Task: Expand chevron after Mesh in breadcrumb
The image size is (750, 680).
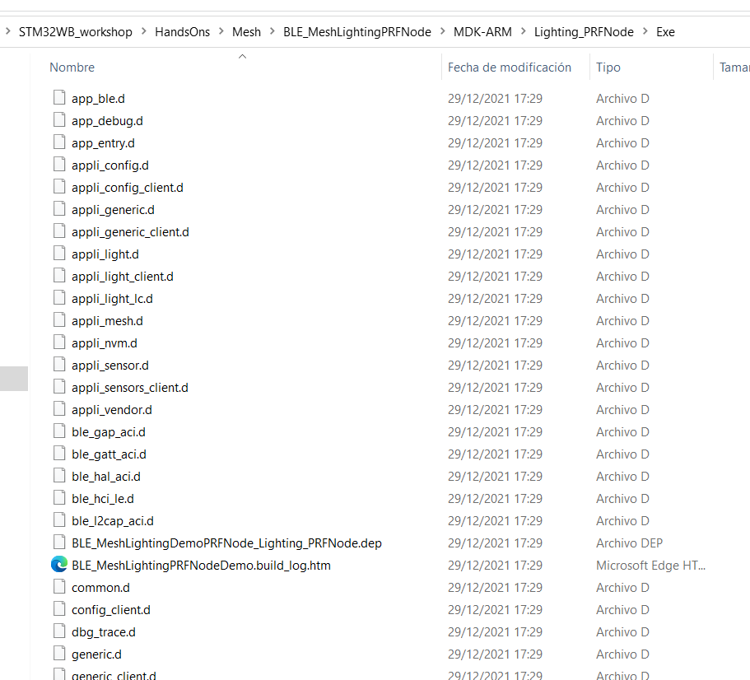Action: tap(273, 31)
